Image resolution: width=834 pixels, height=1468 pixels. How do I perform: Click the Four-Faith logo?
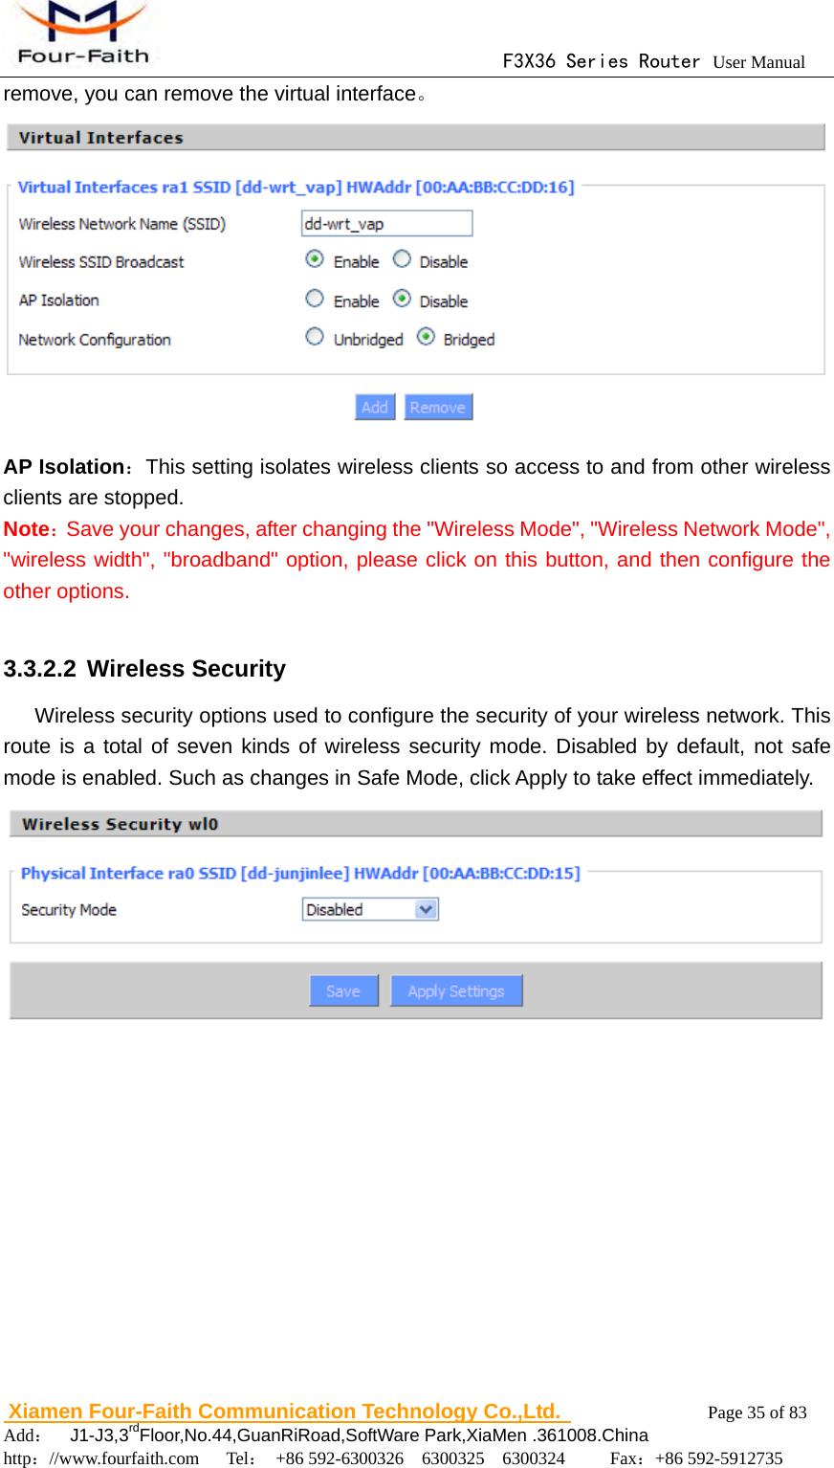[82, 34]
